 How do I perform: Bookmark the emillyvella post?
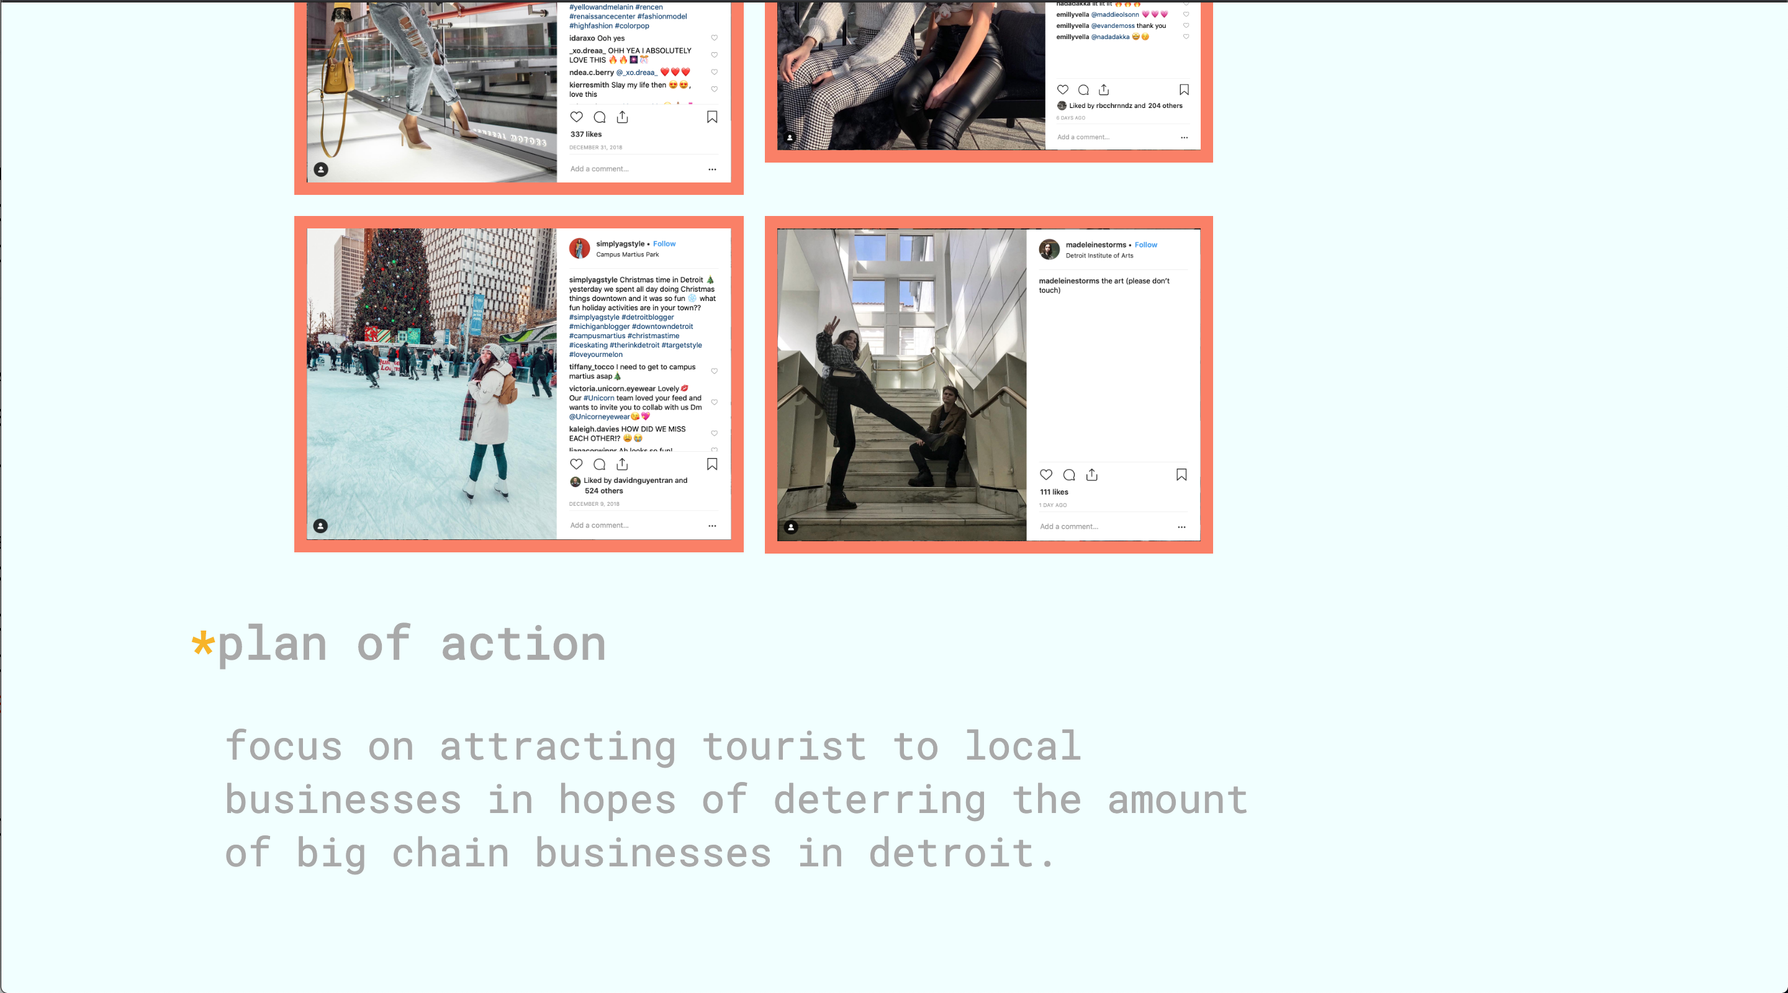(x=1184, y=89)
